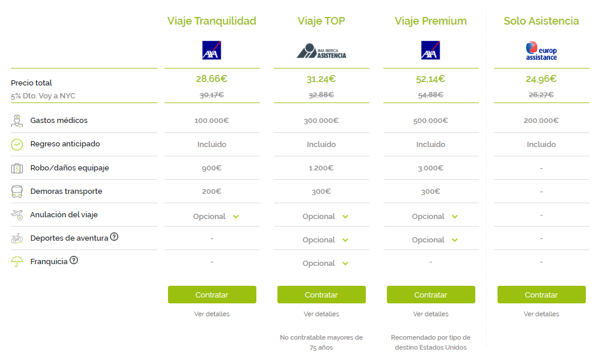The height and width of the screenshot is (359, 597).
Task: Open Ver detalles for Viaje Premium
Action: (x=431, y=314)
